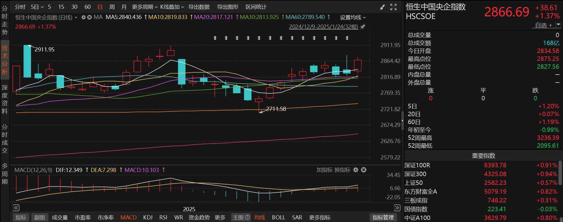Open 分时成交 in left sidebar
563x222 pixels.
click(x=5, y=139)
